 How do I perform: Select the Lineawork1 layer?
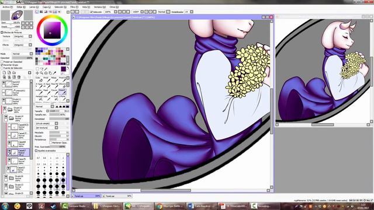tap(16, 92)
